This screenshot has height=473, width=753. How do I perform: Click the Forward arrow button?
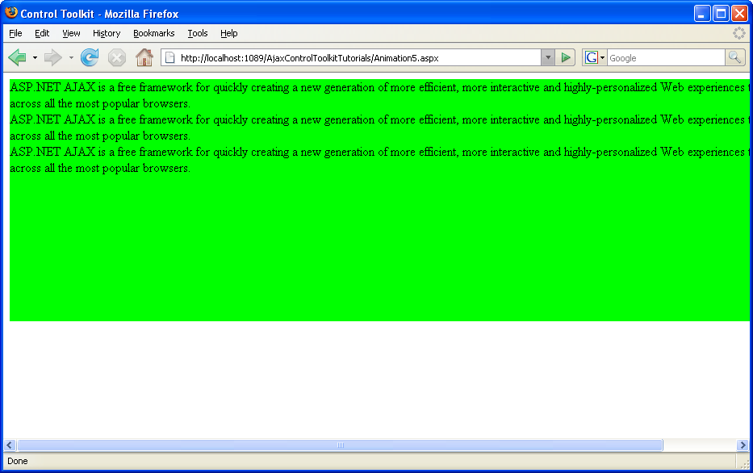pos(52,57)
